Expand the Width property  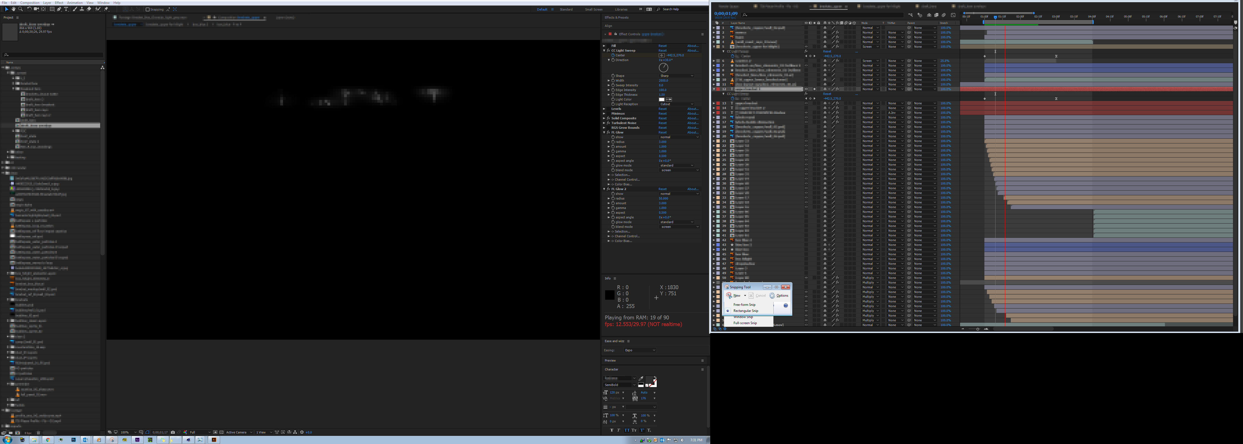[x=609, y=80]
